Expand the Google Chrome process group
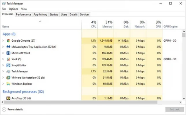Image resolution: width=186 pixels, height=115 pixels. (3, 41)
